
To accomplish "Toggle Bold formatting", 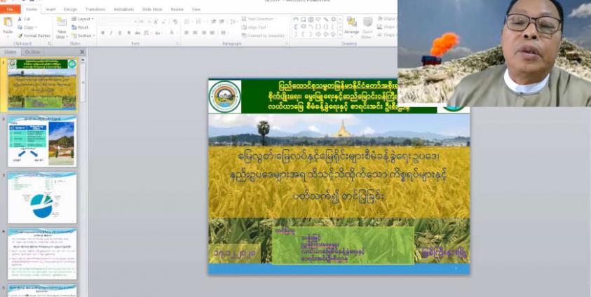I will (102, 33).
